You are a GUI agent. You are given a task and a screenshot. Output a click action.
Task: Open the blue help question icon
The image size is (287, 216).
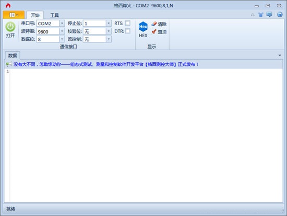tap(280, 14)
